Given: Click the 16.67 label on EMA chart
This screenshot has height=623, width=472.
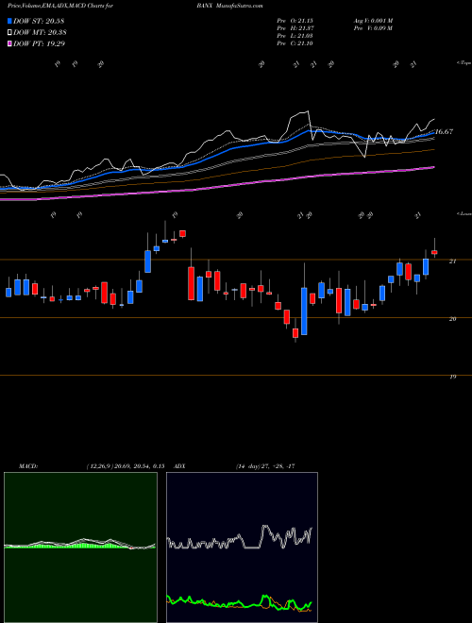Looking at the screenshot, I should click(444, 131).
